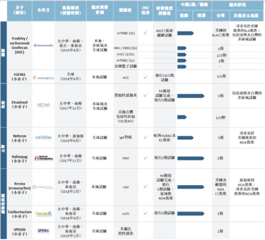This screenshot has height=240, width=265.
Task: Click IND check mark in cIAI row
Action: tap(146, 186)
